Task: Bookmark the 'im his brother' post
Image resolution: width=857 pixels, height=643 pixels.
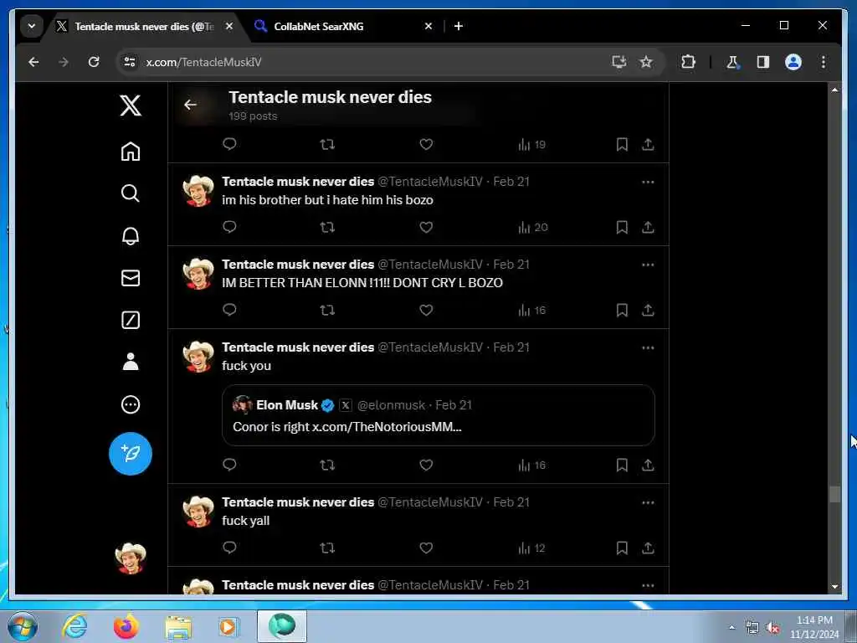Action: [x=622, y=227]
